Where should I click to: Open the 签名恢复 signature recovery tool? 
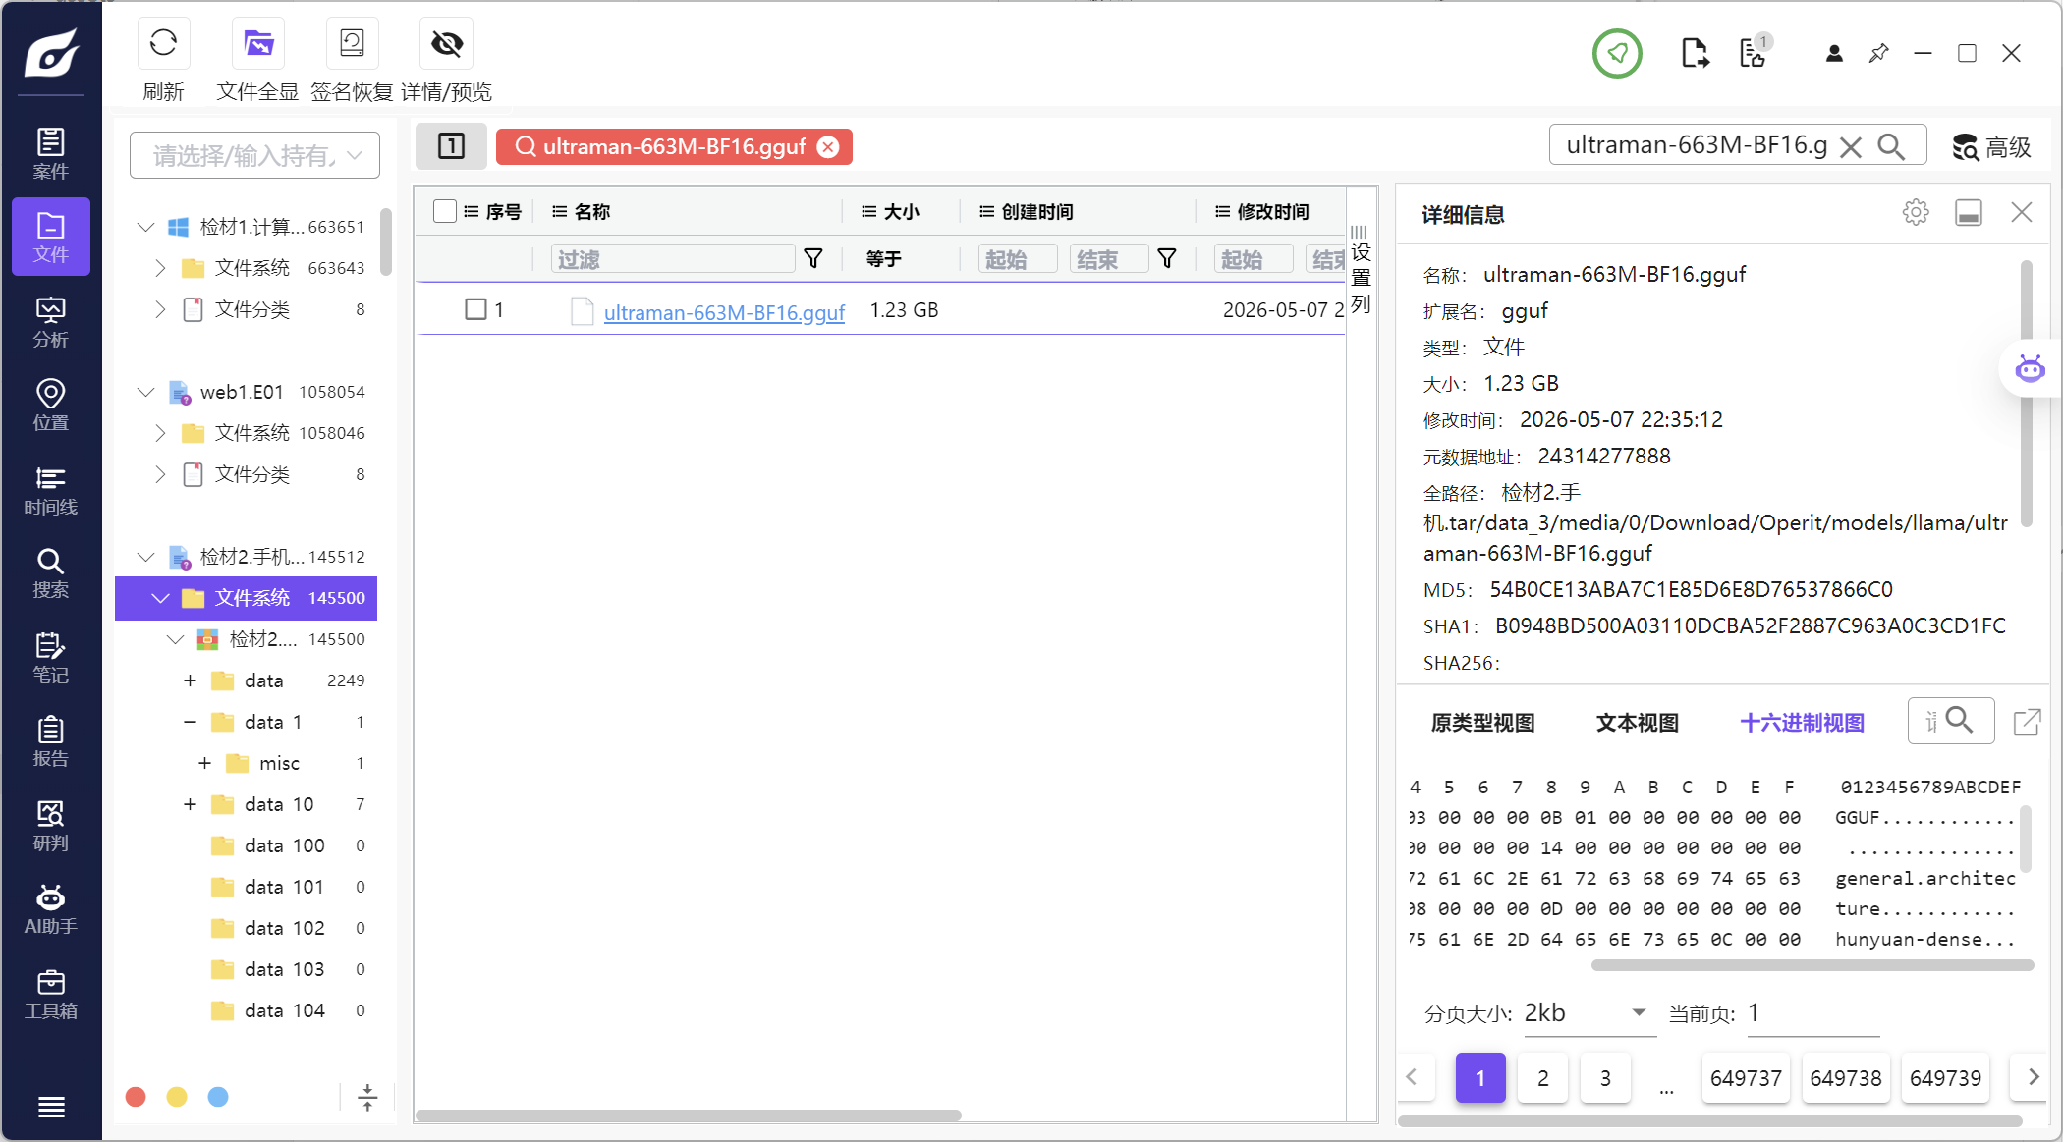click(352, 44)
